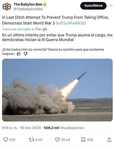115x147 pixels.
Task: Click the gold verified badge
Action: pos(45,4)
